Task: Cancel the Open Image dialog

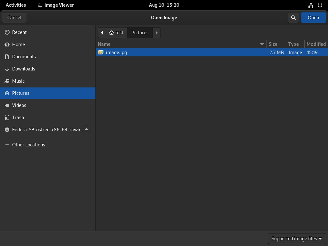Action: coord(14,18)
